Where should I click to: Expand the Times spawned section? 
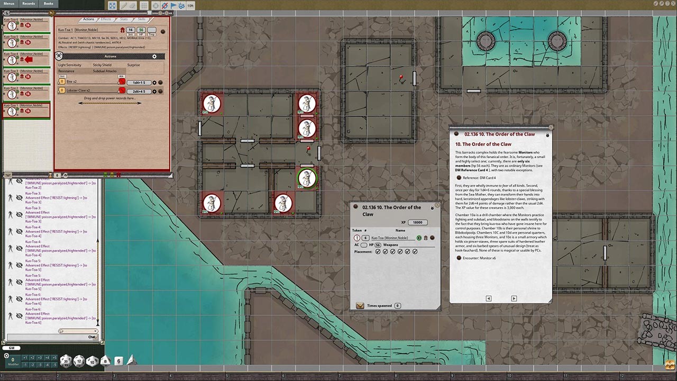pyautogui.click(x=360, y=305)
